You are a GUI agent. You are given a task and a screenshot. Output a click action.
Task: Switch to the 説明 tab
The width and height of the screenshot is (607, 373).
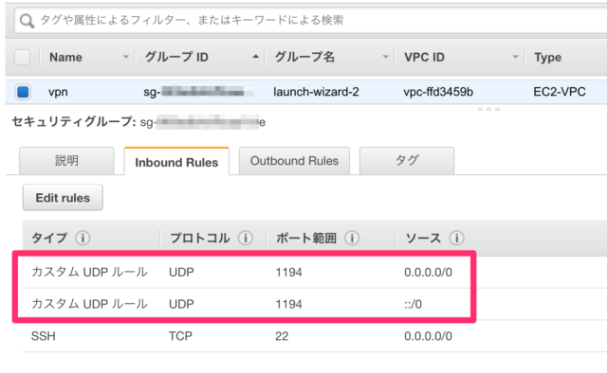[x=66, y=161]
